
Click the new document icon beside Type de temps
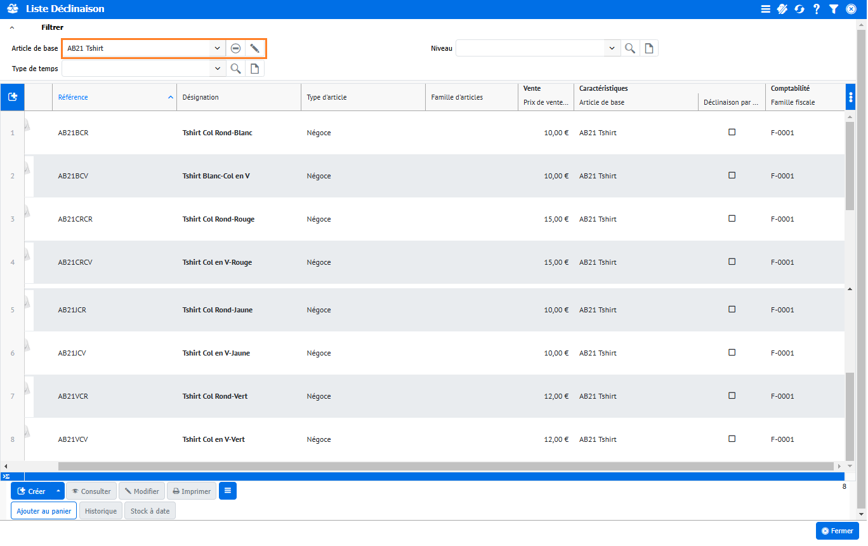(254, 69)
